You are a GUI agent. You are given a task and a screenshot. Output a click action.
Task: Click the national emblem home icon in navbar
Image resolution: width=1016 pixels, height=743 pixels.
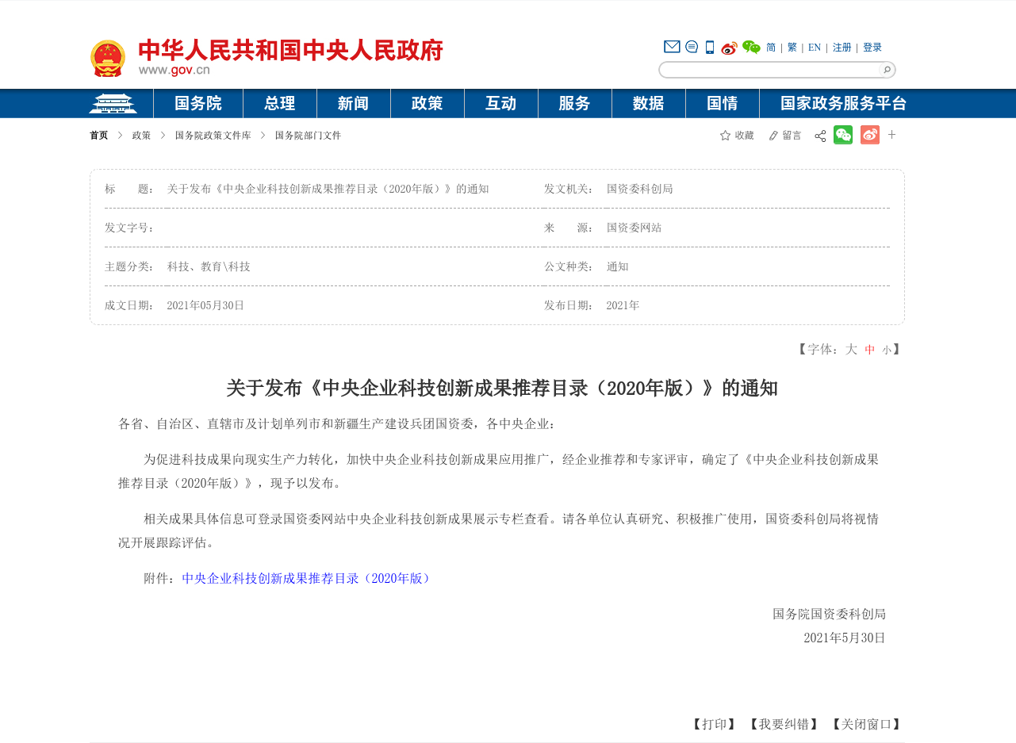coord(113,103)
